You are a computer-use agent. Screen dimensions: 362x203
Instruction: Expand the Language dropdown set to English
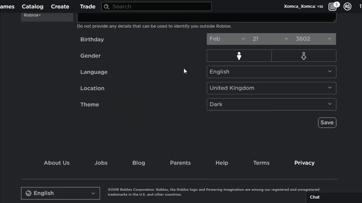(271, 72)
